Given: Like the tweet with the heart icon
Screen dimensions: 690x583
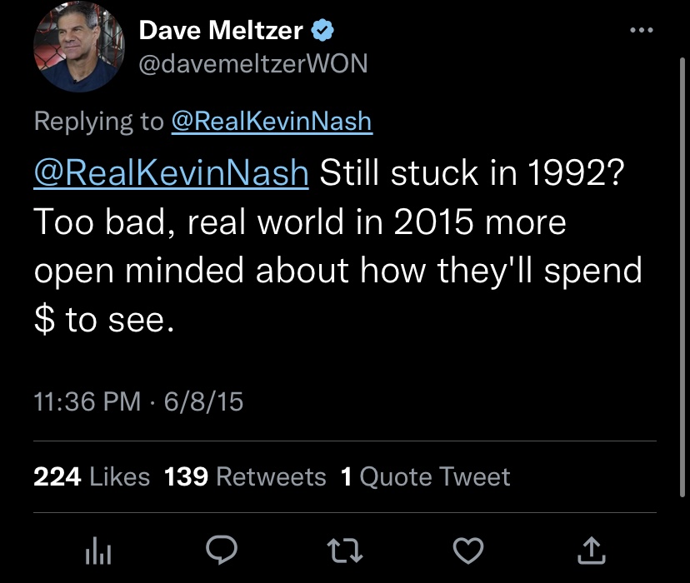Looking at the screenshot, I should pos(468,551).
